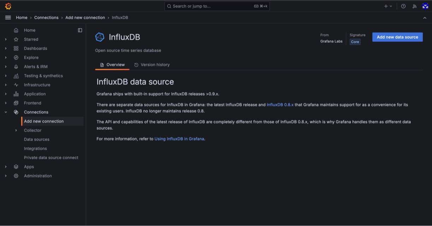Switch to the Overview tab

pyautogui.click(x=112, y=65)
